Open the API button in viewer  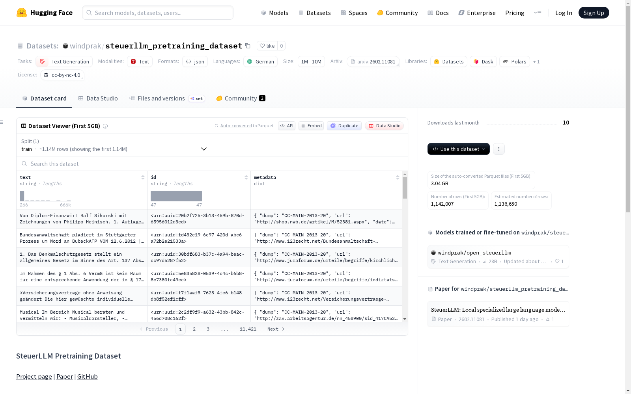287,126
